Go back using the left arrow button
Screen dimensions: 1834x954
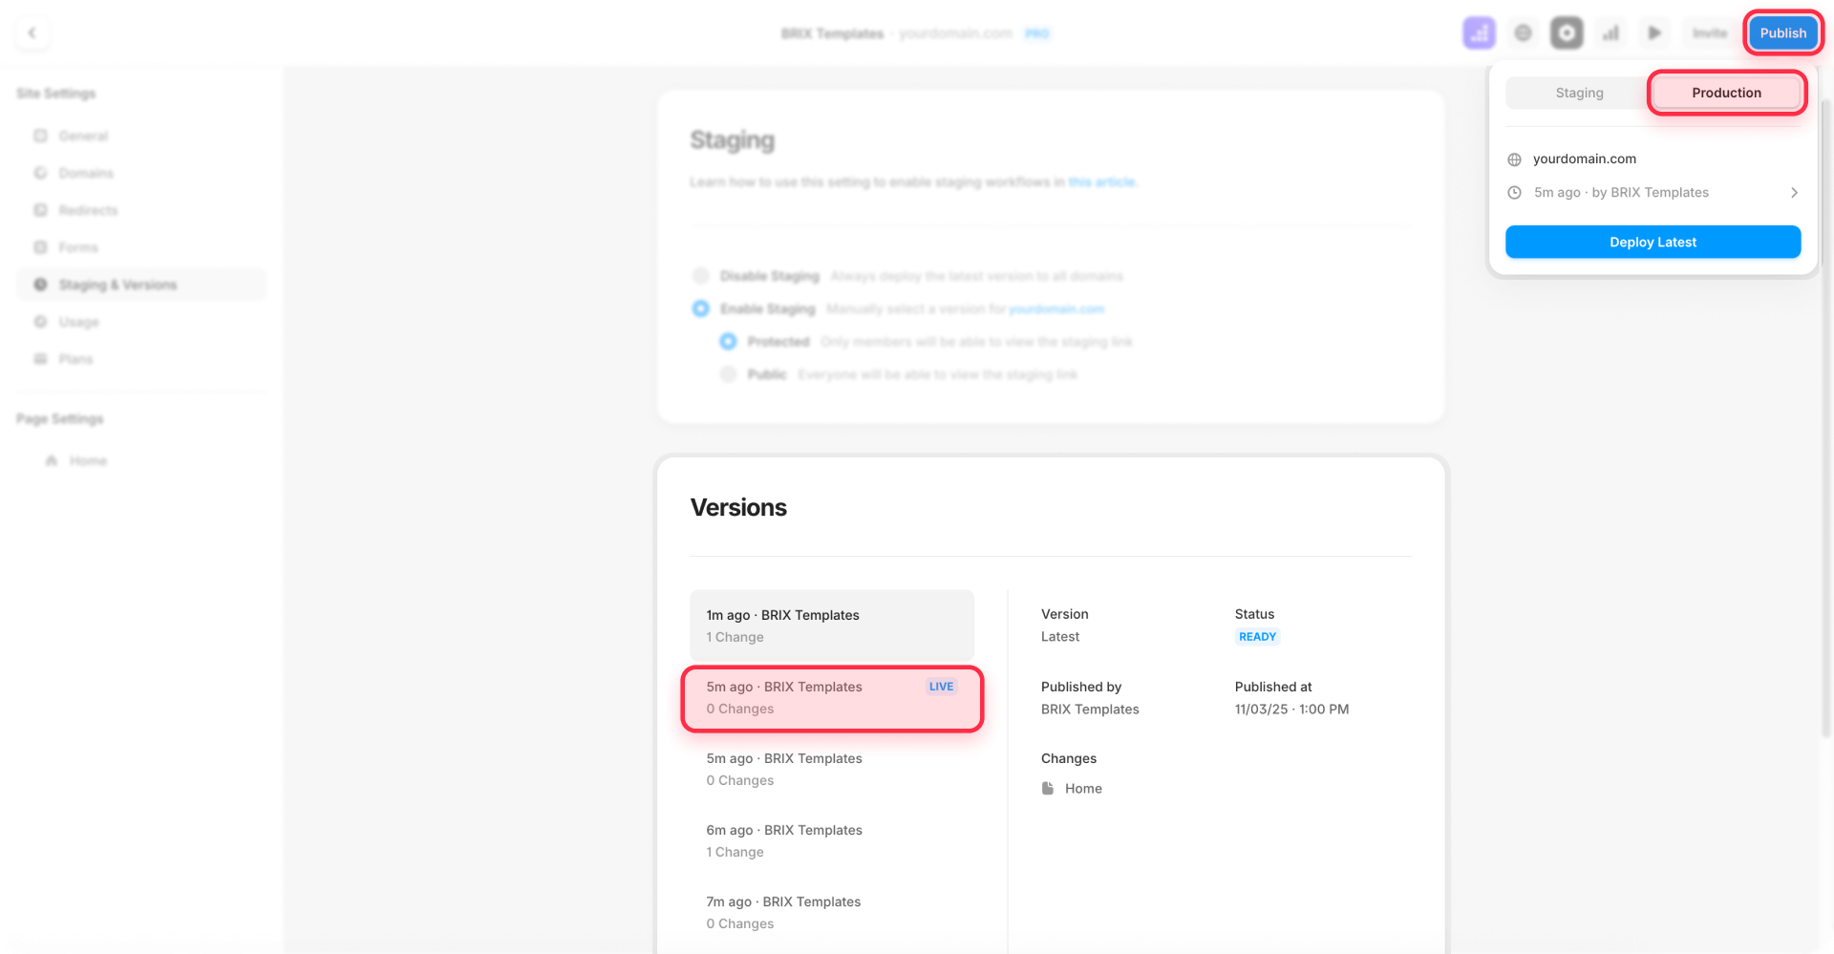(x=32, y=32)
